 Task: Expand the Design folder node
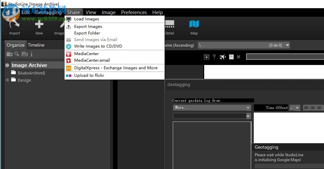[8, 80]
